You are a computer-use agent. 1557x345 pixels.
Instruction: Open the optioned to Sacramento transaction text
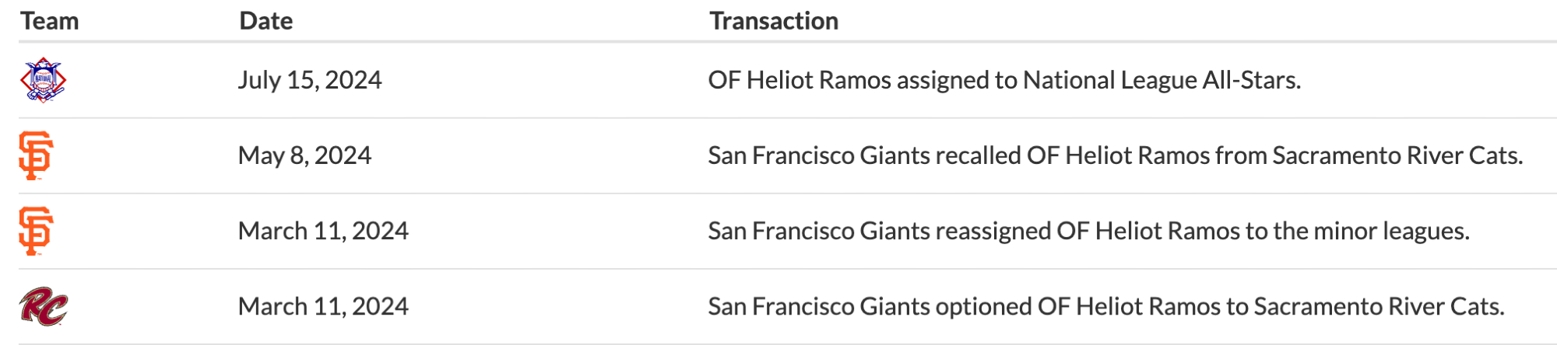pos(1105,306)
